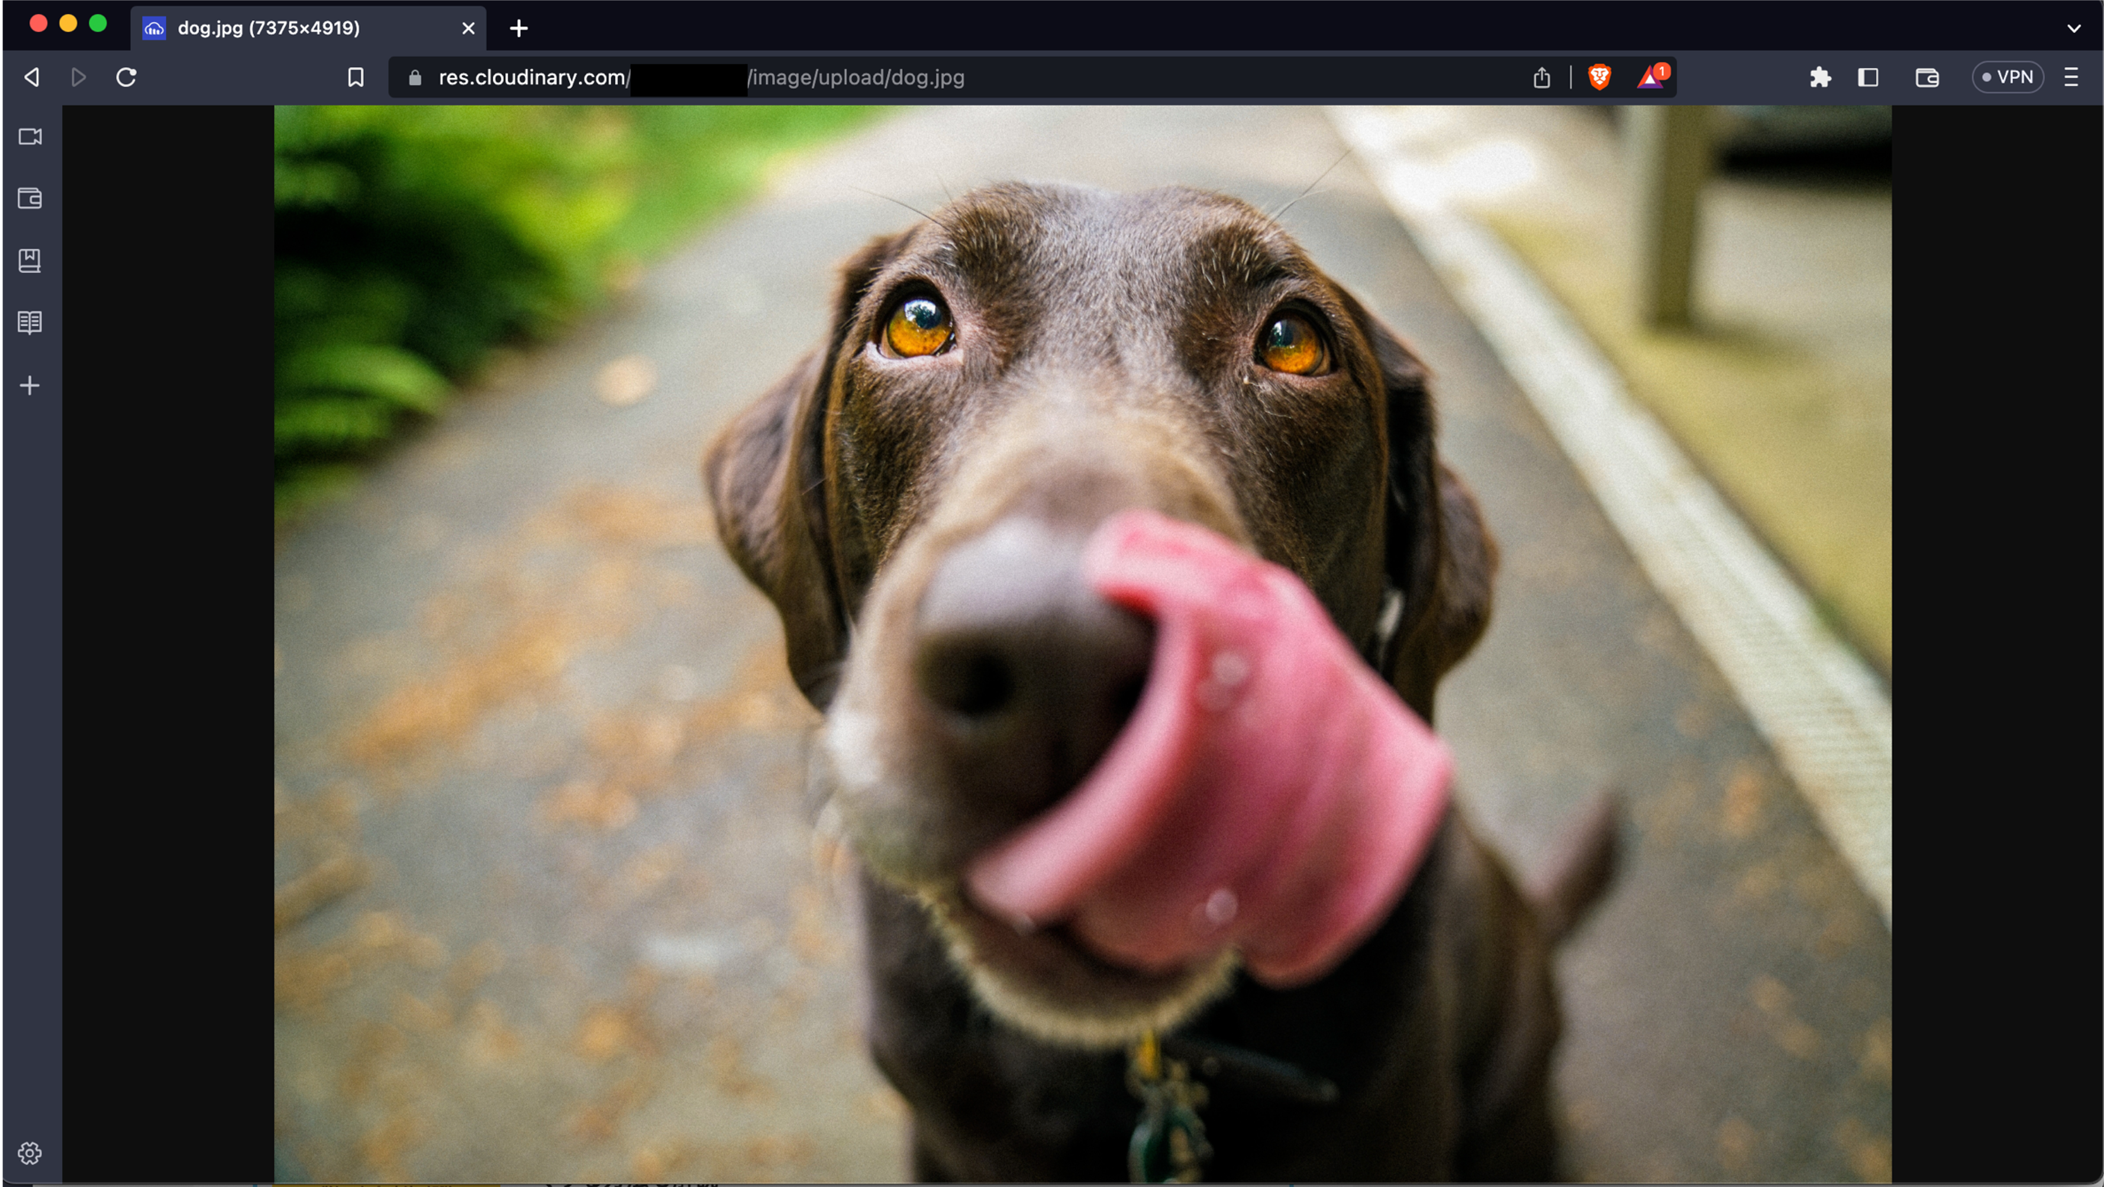Toggle the sidebar panel button

(1869, 77)
